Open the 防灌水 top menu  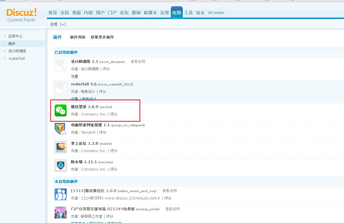coord(150,13)
